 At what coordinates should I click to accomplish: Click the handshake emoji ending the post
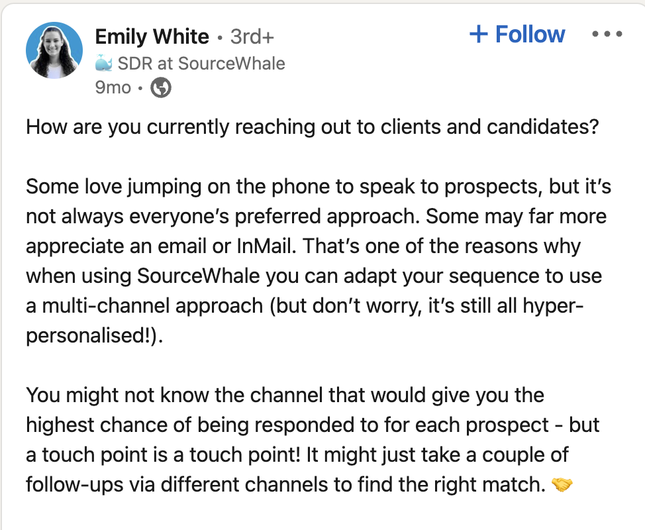click(562, 486)
